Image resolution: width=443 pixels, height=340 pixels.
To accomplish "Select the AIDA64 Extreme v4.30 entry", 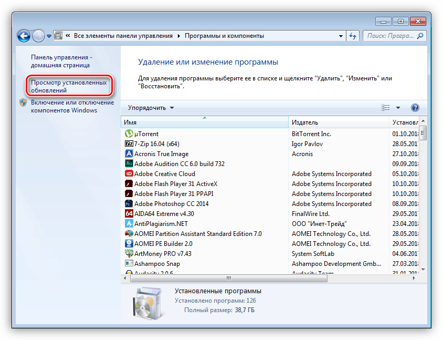I will [164, 213].
